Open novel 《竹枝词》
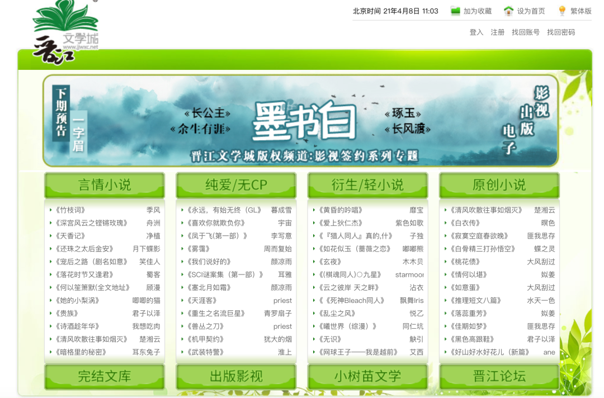Viewport: 604px width, 398px height. pyautogui.click(x=70, y=210)
